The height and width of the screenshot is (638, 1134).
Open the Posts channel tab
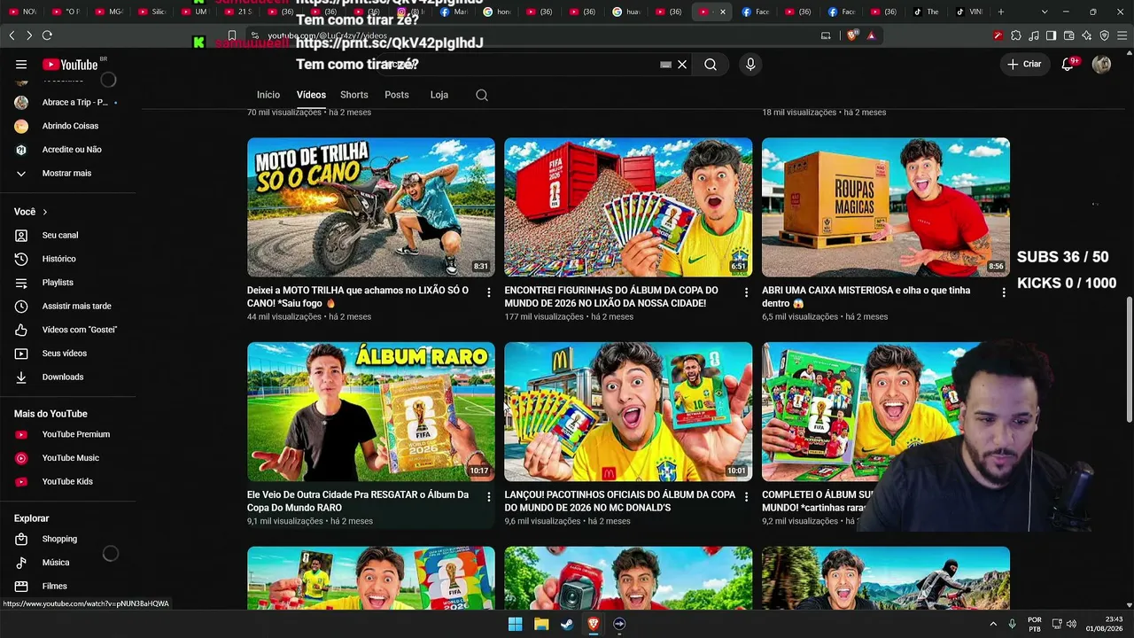[397, 95]
